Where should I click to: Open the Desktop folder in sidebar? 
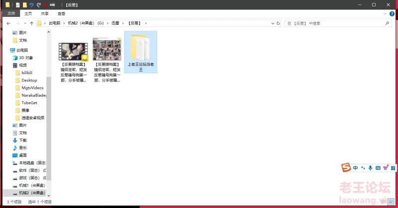click(x=26, y=80)
